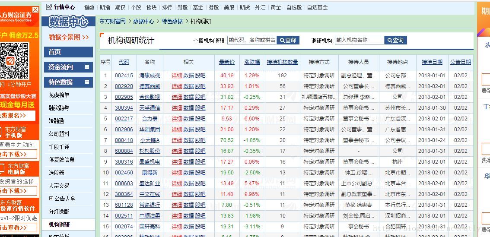Sort table by 公告日期 column header
490x237 pixels.
coord(461,62)
